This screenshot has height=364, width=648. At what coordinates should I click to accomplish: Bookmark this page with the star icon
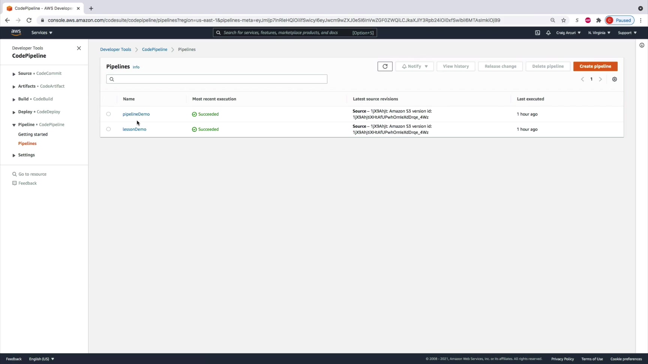(x=564, y=20)
